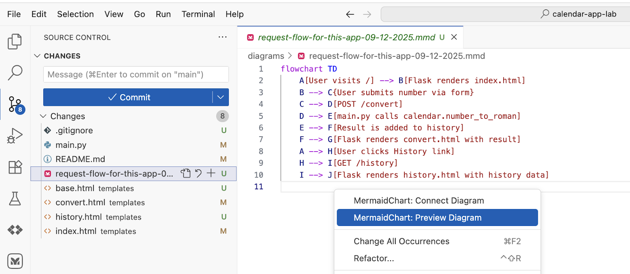
Task: Close the request-flow .mmd editor tab
Action: click(x=454, y=37)
